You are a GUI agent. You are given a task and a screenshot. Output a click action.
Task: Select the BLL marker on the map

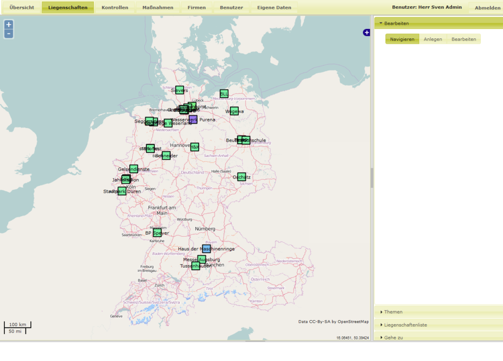coord(224,93)
